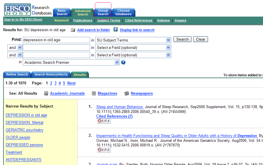Screen dimensions: 263x165
Task: Narrow results by ANTIDEPRESSANTS
Action: pyautogui.click(x=23, y=160)
